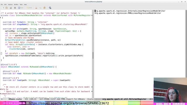The image size is (187, 105).
Task: Click the 'override def load(path: String)' line
Action: pos(37,80)
